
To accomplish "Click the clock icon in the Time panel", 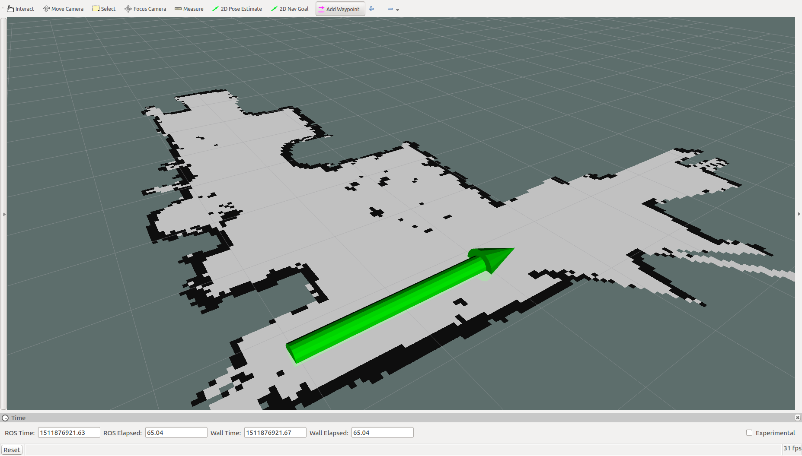I will [5, 418].
